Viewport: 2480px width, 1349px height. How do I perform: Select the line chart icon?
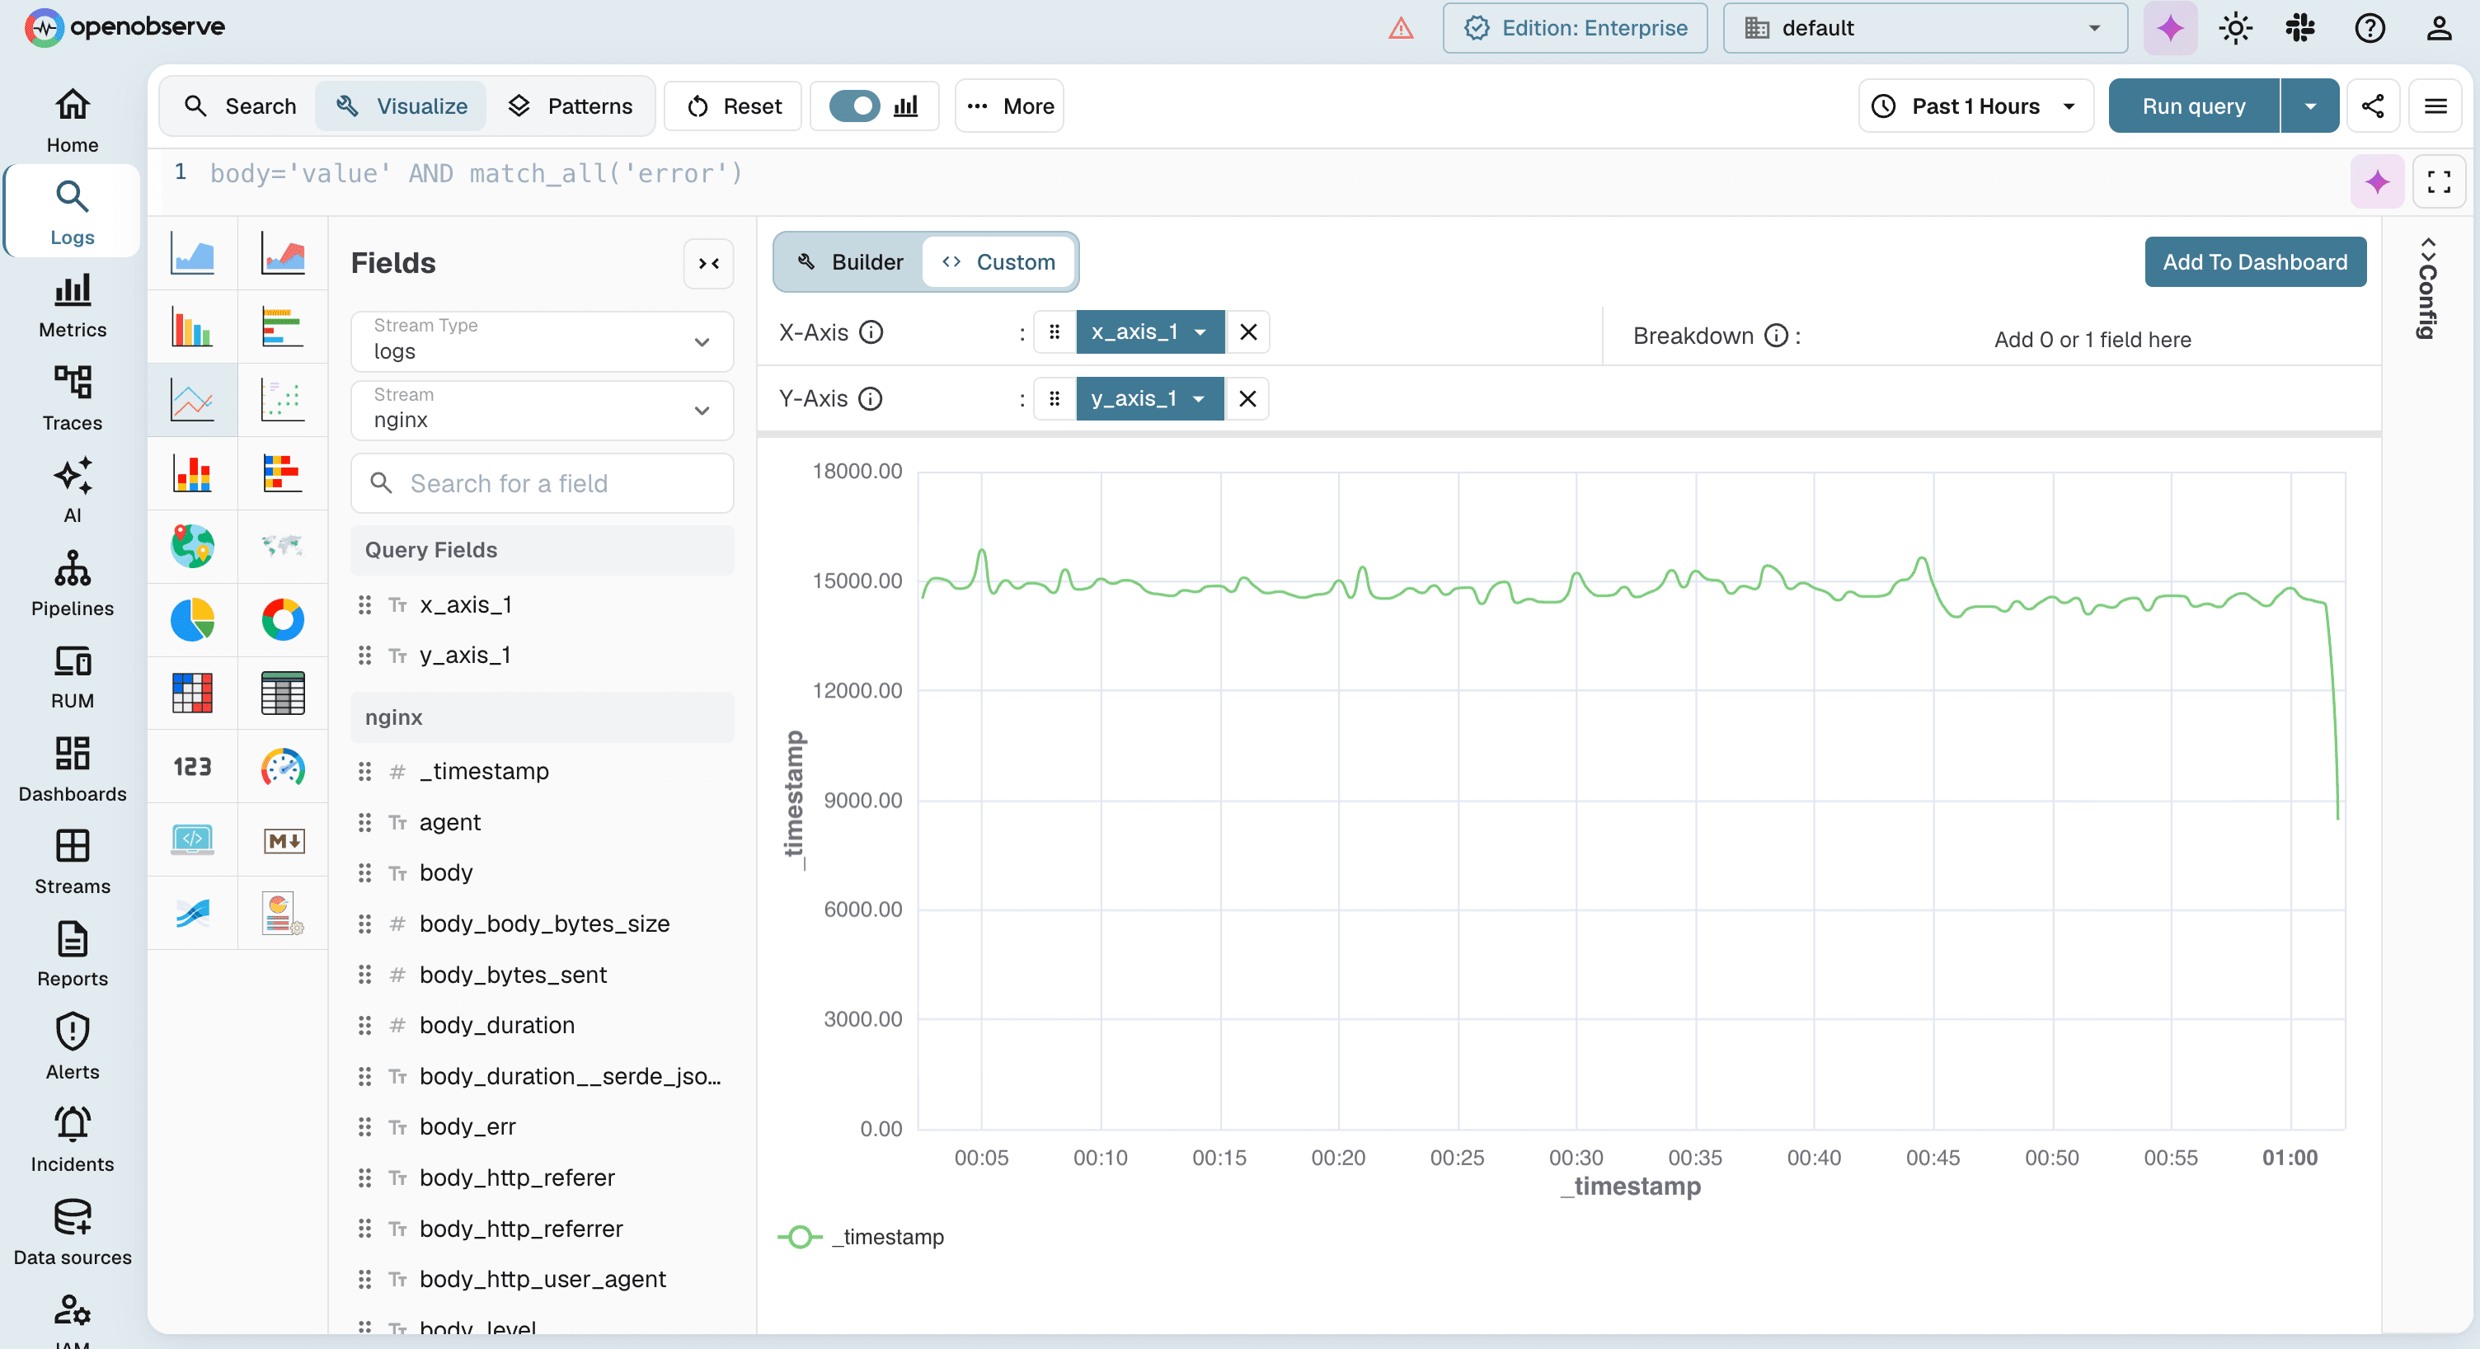[x=191, y=401]
